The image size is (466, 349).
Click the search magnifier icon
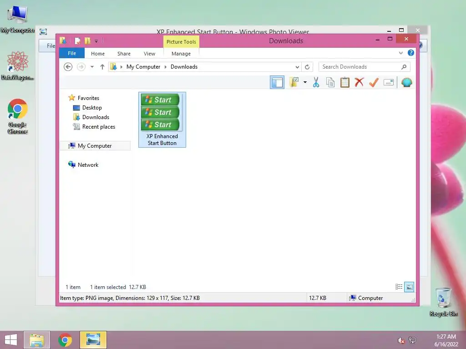coord(404,67)
